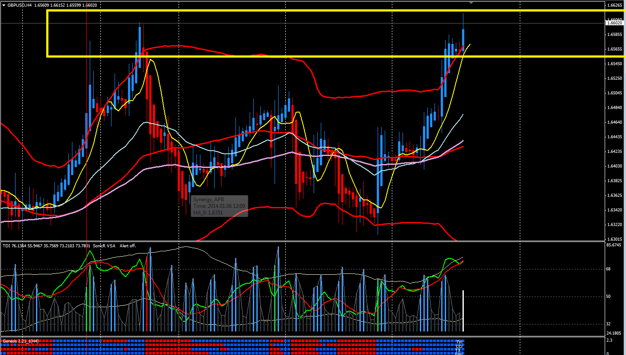Click the Synergy_APB tooltip box
The width and height of the screenshot is (626, 355).
[219, 206]
